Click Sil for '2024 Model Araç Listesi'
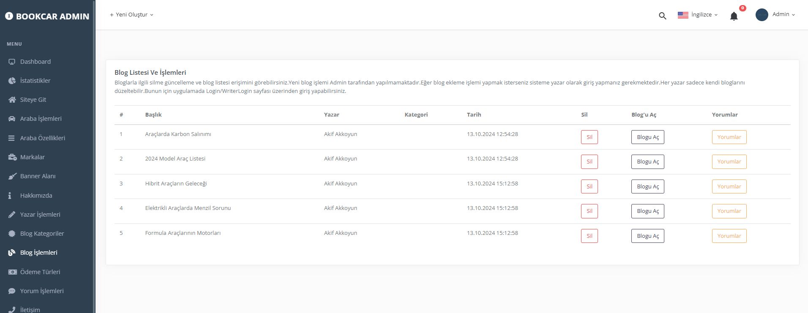This screenshot has height=313, width=808. click(589, 162)
